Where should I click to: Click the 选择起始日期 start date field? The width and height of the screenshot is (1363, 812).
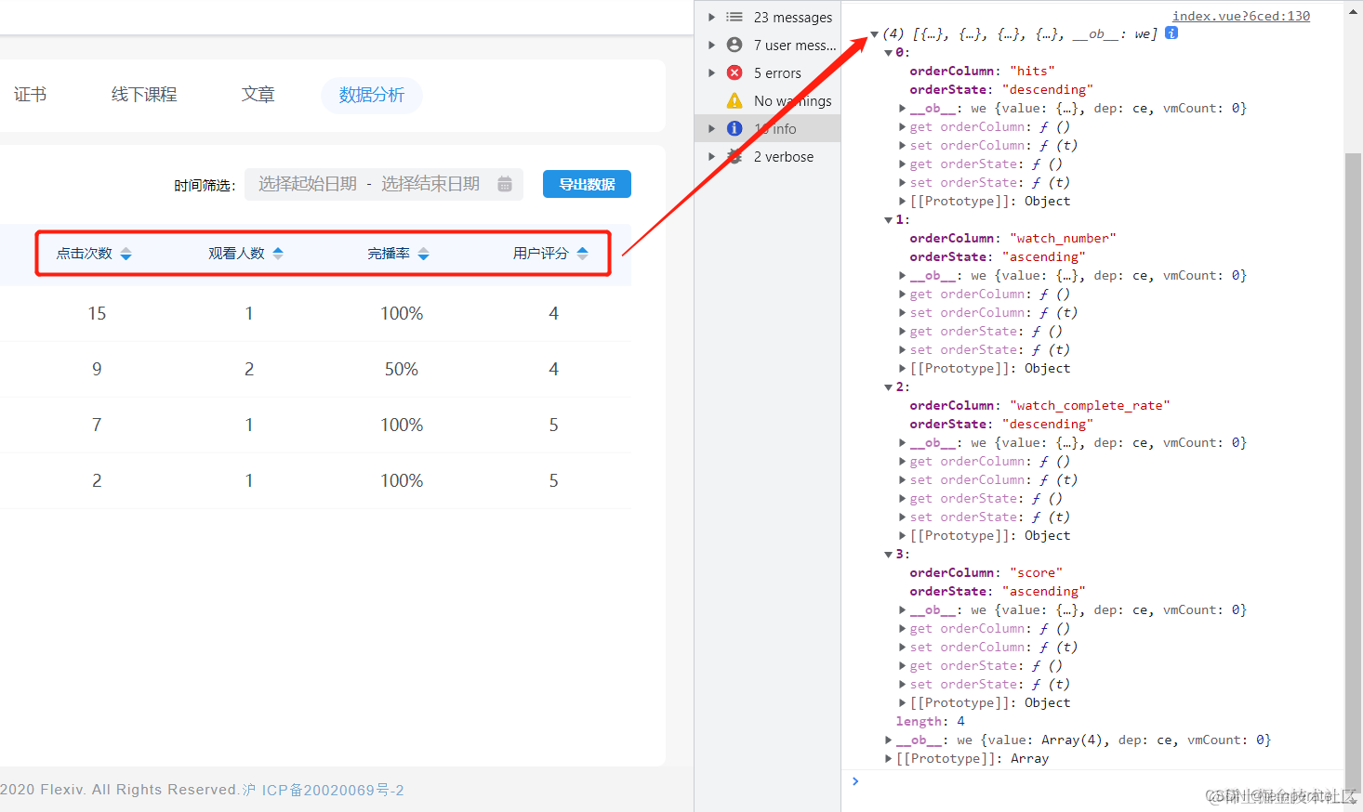coord(308,184)
